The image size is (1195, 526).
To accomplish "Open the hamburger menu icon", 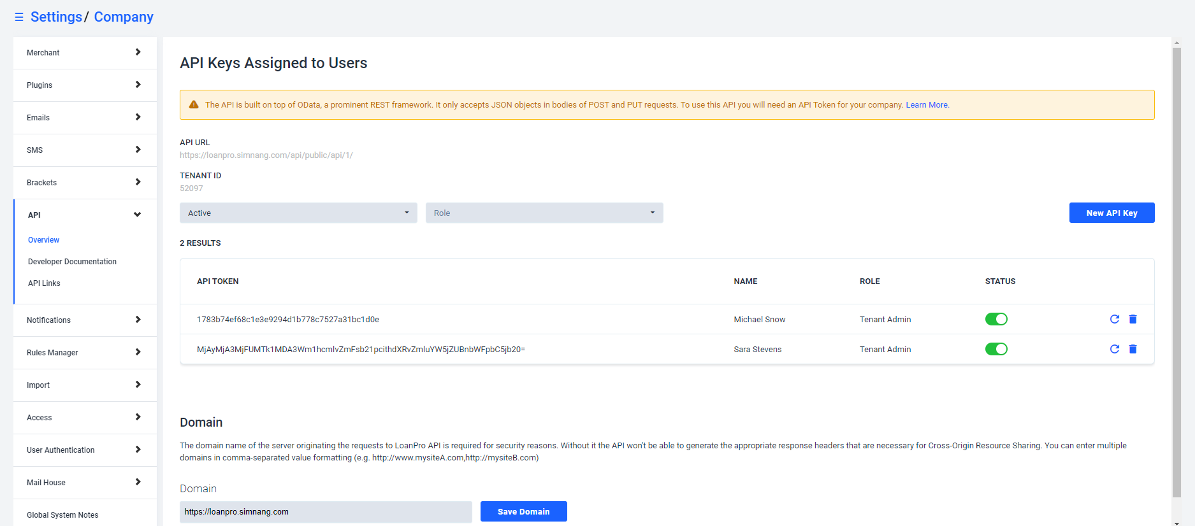I will (19, 17).
